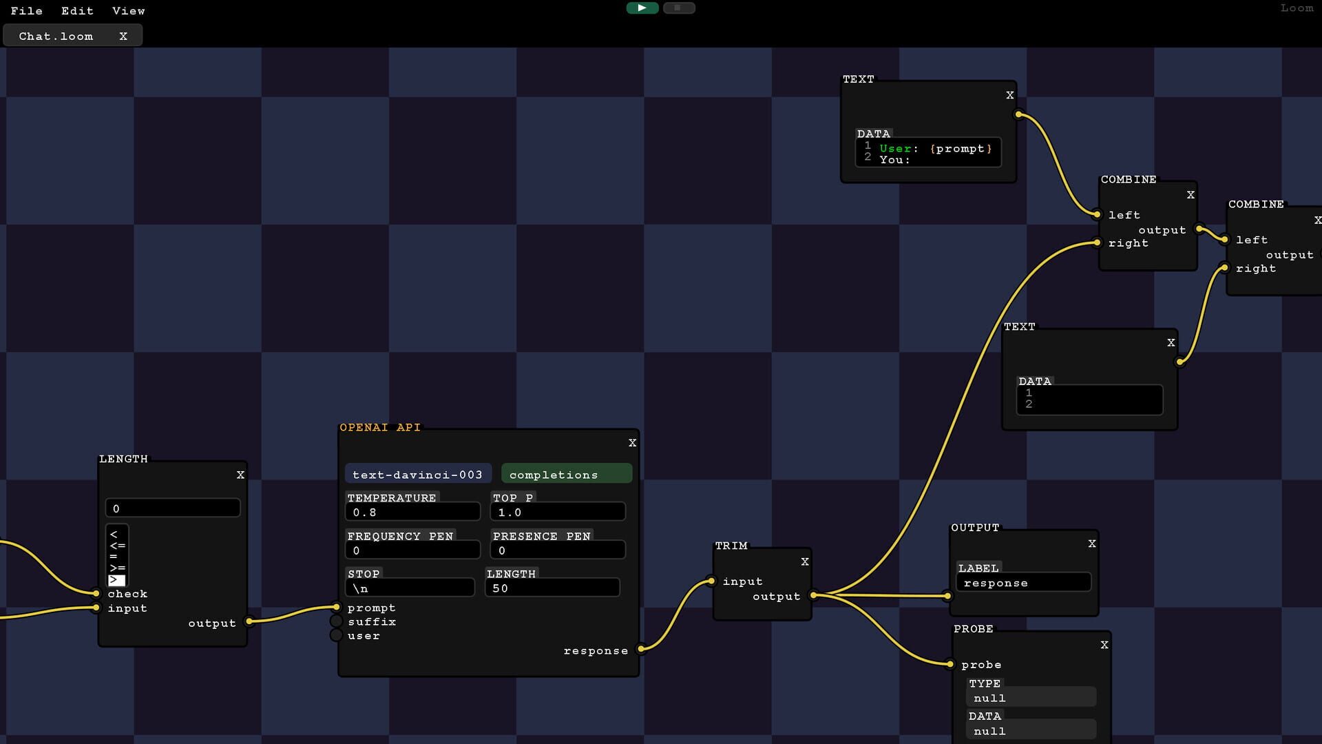Close the empty TEXT node
This screenshot has width=1322, height=744.
1171,342
